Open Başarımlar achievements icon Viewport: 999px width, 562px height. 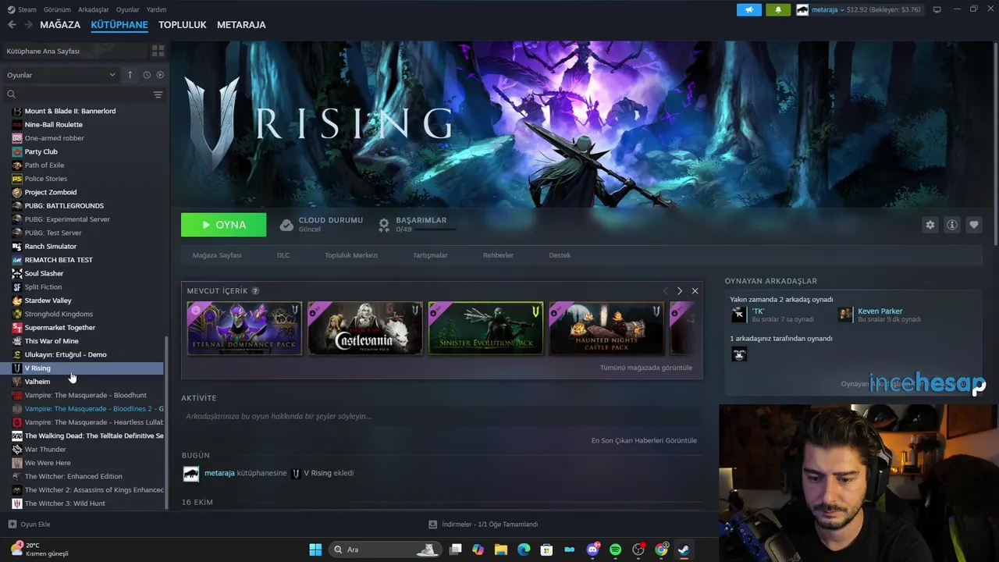click(x=384, y=225)
